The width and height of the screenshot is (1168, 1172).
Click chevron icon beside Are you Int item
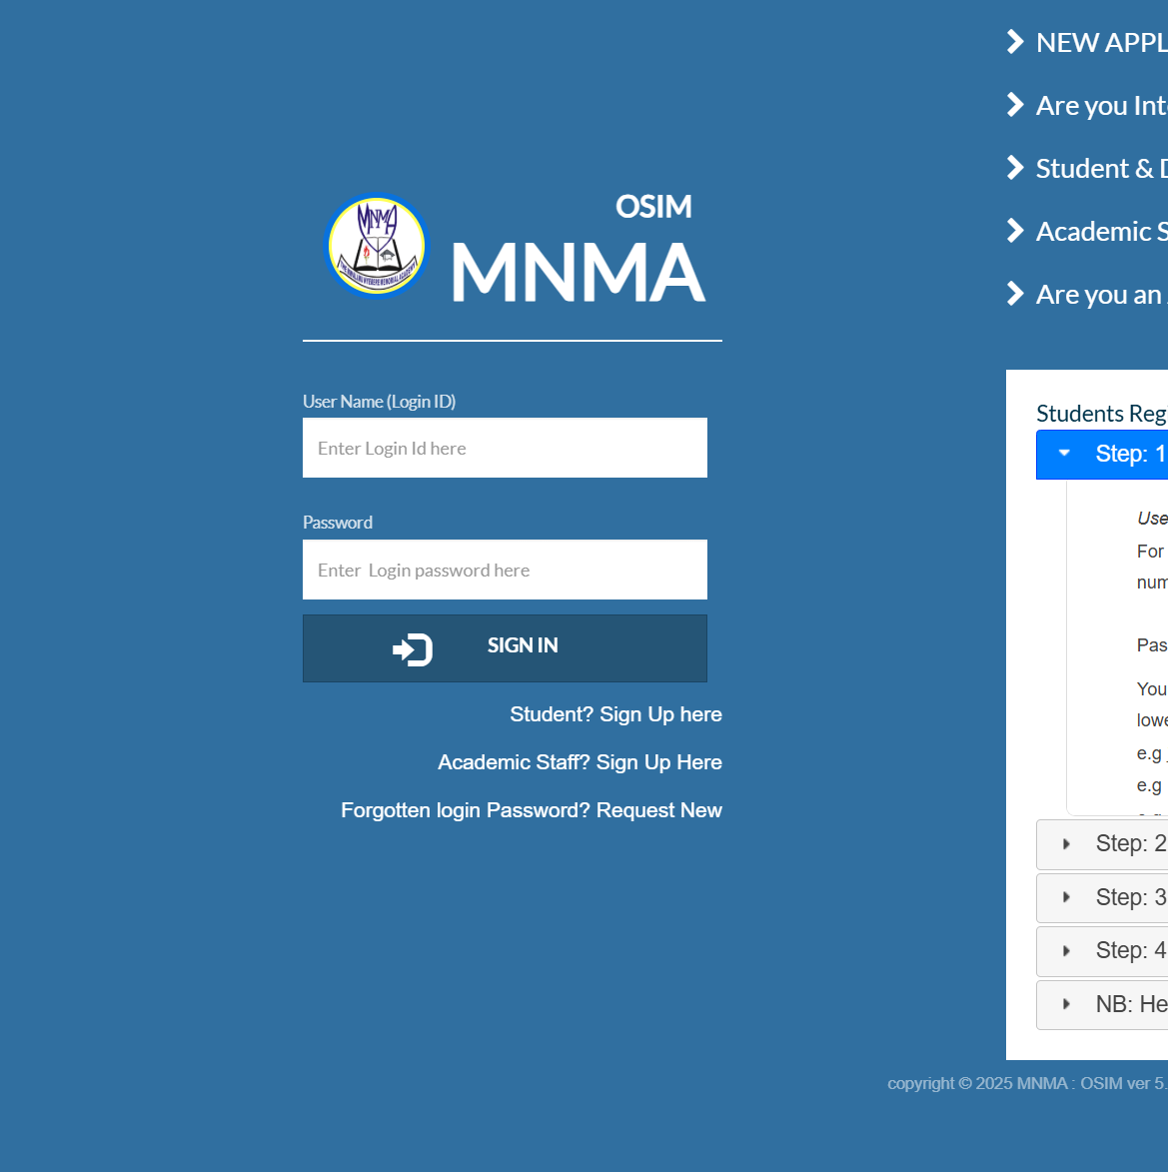click(1015, 105)
